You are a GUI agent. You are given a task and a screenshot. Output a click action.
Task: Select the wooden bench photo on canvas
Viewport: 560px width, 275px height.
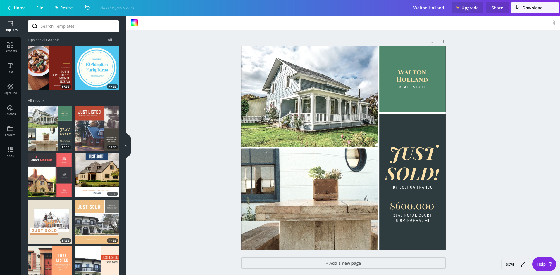(310, 199)
